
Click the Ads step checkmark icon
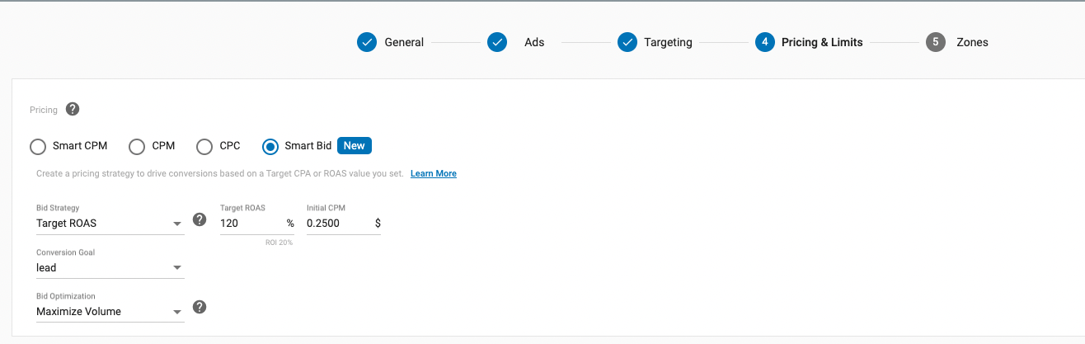[x=497, y=42]
